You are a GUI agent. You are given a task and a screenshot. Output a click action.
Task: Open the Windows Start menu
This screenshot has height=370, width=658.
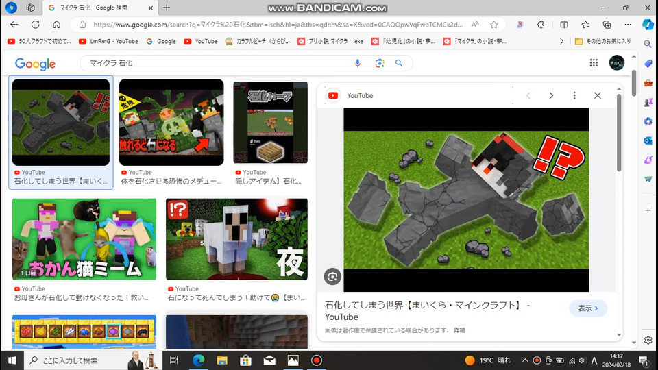[12, 360]
